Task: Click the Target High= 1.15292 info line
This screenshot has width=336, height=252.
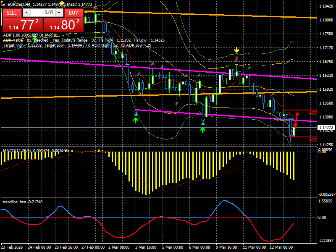Action: 77,45
